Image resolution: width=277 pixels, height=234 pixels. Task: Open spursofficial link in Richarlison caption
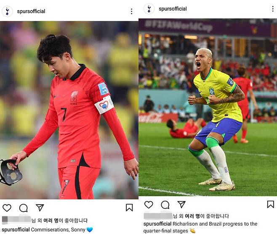click(x=157, y=224)
